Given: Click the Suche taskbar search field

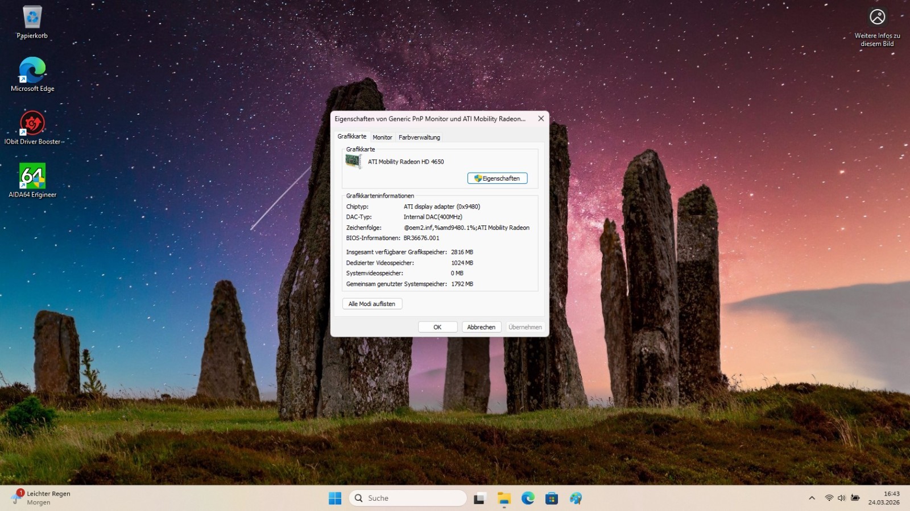Looking at the screenshot, I should click(408, 498).
